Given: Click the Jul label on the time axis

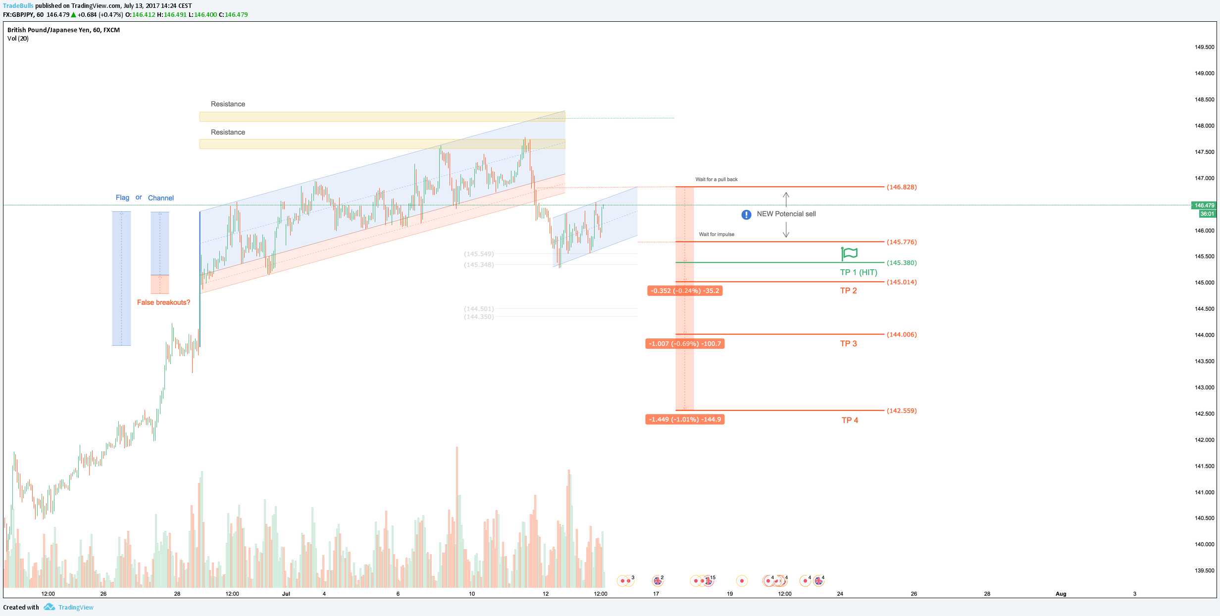Looking at the screenshot, I should (286, 594).
